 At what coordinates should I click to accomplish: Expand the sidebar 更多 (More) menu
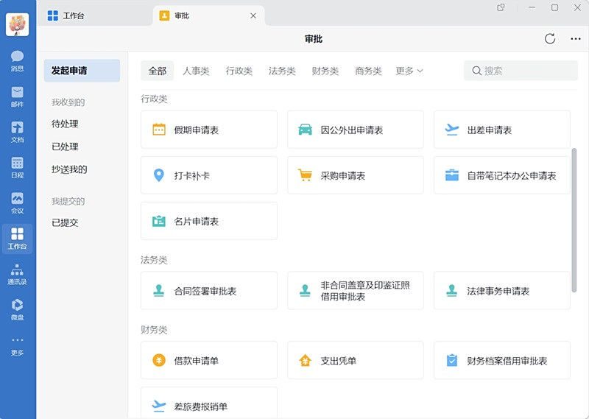click(x=17, y=345)
